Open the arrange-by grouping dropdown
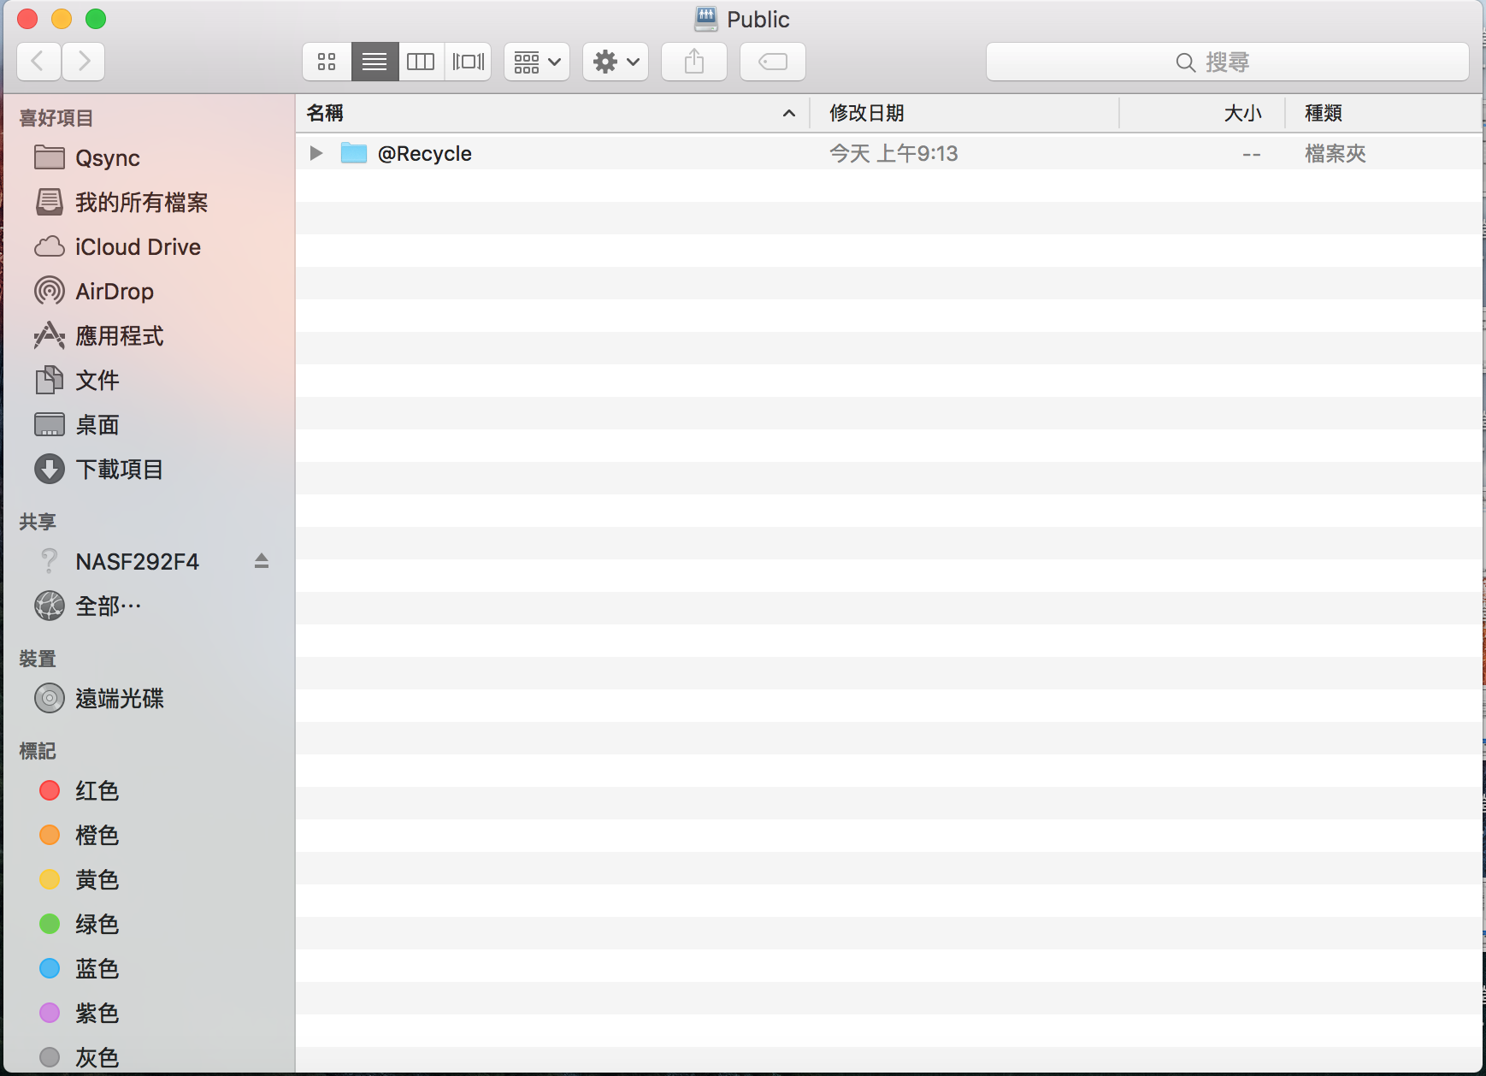Screen dimensions: 1486x1076 click(537, 62)
